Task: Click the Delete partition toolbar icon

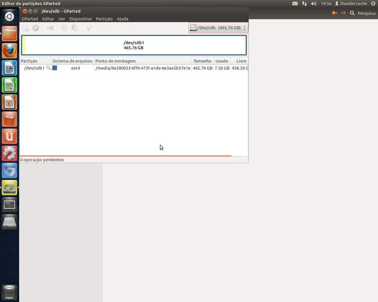Action: [36, 28]
